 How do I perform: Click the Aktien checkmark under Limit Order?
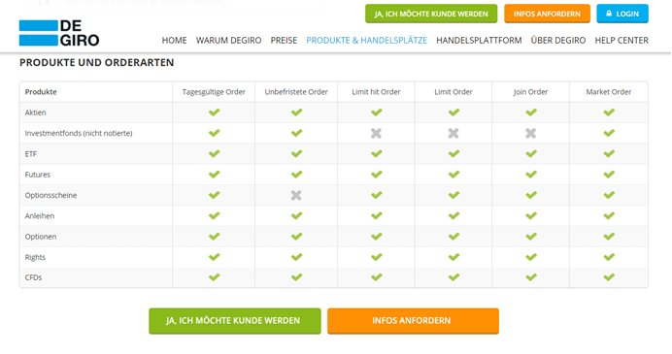454,113
